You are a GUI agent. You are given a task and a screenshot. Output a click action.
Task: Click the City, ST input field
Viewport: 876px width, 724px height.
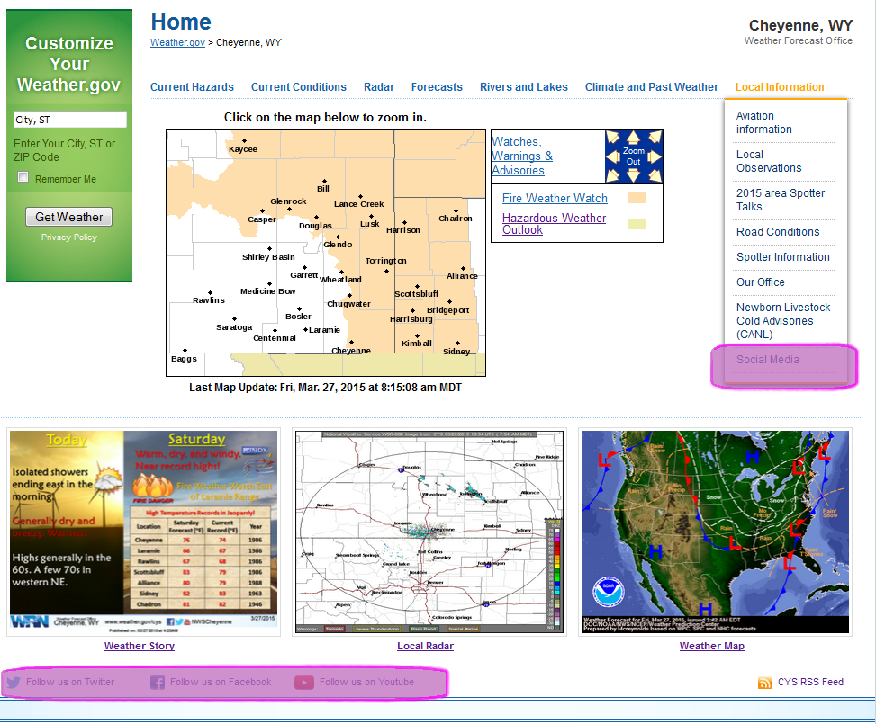(70, 120)
